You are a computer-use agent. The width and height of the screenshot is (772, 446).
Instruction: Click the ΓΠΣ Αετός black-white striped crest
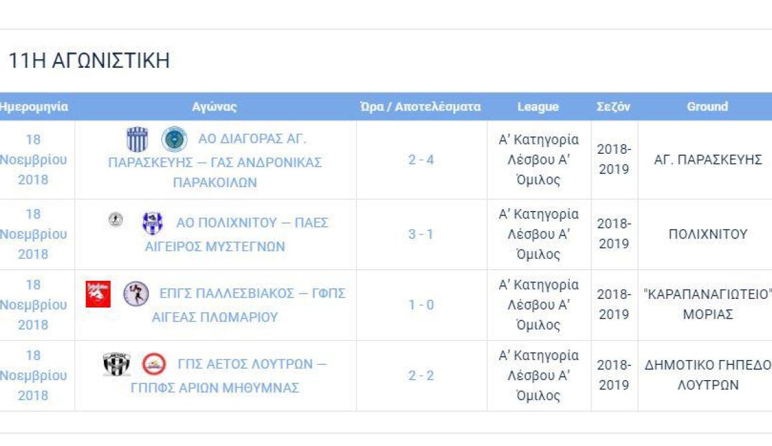click(116, 364)
